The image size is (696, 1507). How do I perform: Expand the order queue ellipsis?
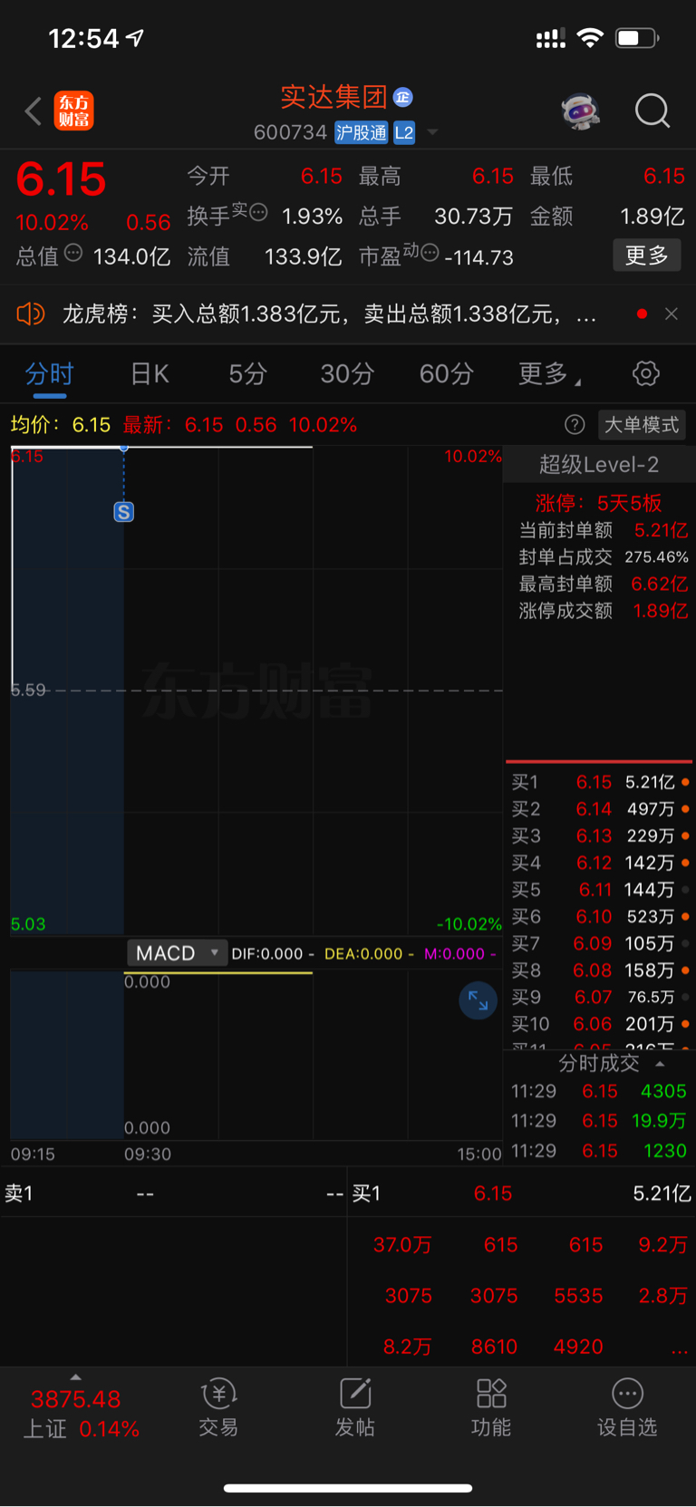pyautogui.click(x=679, y=1349)
